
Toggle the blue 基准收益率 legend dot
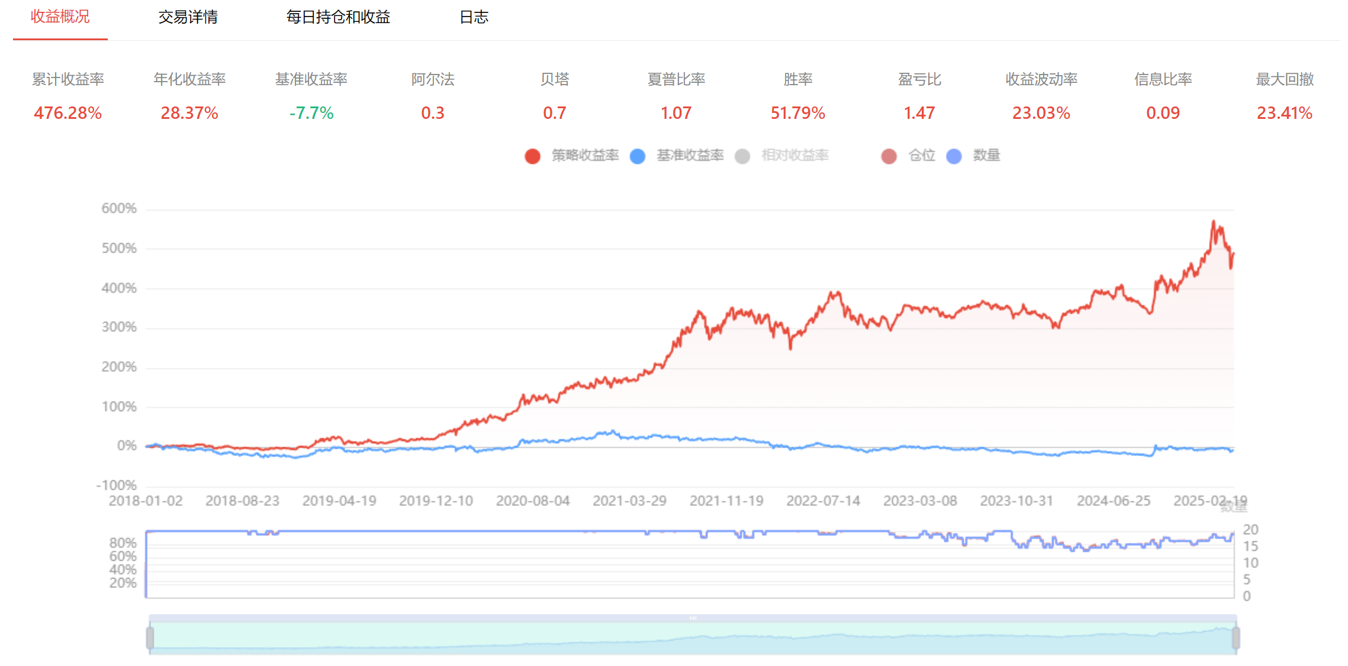[x=638, y=156]
